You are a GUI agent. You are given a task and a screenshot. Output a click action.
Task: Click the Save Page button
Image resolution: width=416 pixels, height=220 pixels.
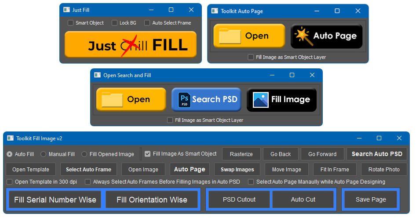[x=371, y=200]
